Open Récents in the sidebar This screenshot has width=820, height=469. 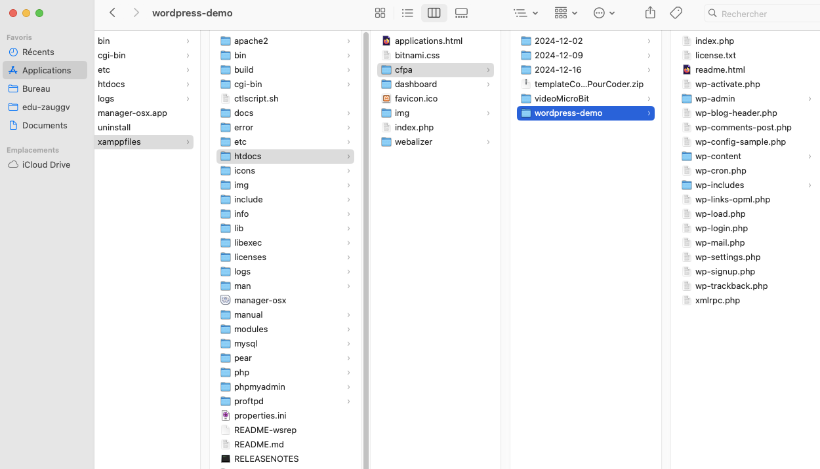coord(38,52)
